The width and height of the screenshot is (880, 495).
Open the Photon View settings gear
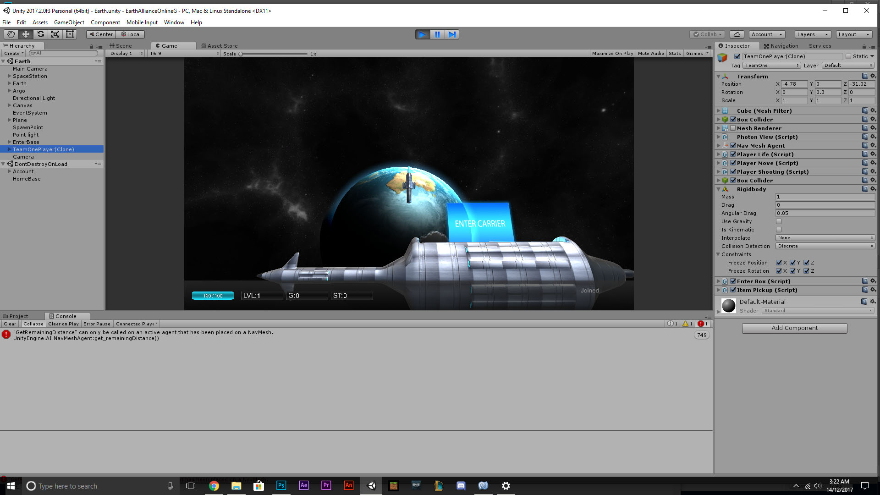coord(873,137)
